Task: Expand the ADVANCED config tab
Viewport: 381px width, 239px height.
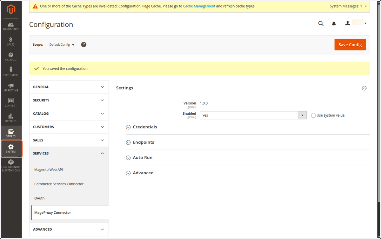Action: pyautogui.click(x=69, y=229)
